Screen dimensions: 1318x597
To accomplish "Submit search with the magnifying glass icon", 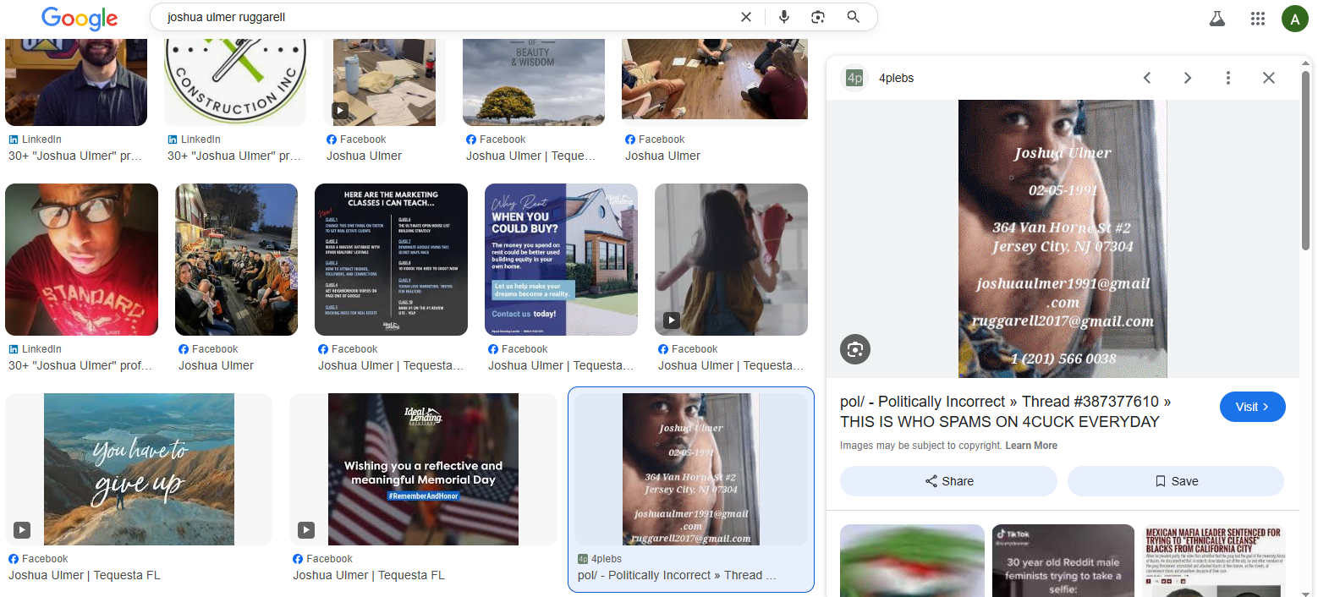I will tap(854, 17).
